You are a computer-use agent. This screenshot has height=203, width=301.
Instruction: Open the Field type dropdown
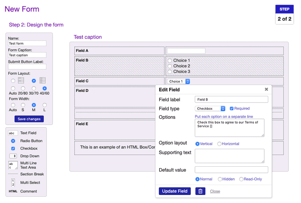(x=210, y=108)
